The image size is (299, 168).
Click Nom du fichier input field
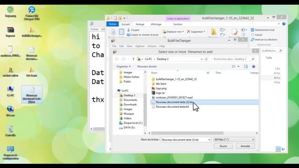click(184, 140)
